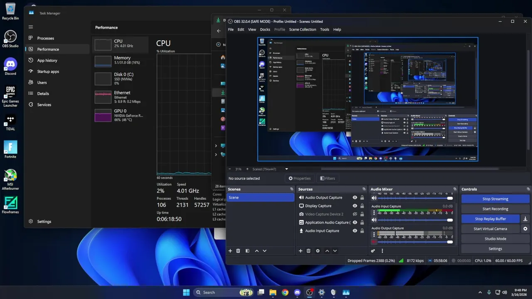Image resolution: width=532 pixels, height=299 pixels.
Task: Move source up in Sources dock
Action: (x=327, y=251)
